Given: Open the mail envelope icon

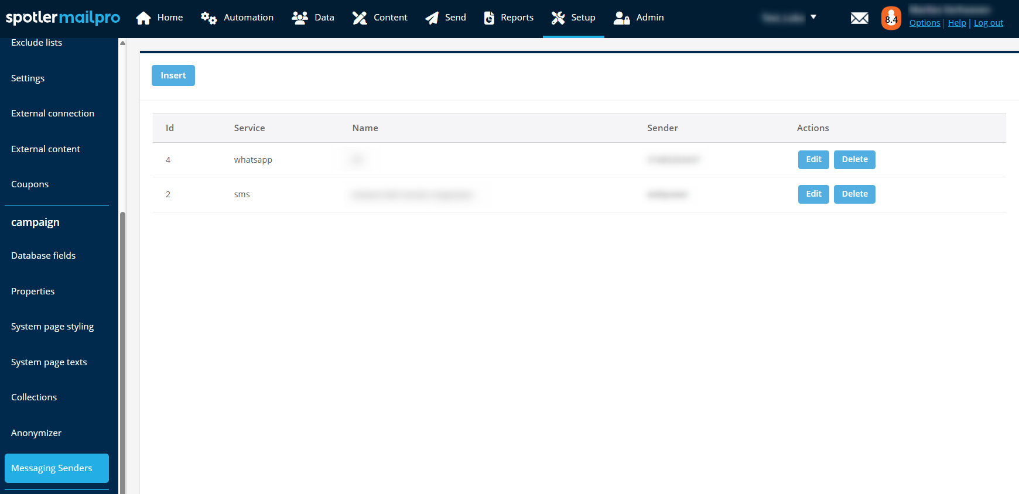Looking at the screenshot, I should [x=859, y=19].
